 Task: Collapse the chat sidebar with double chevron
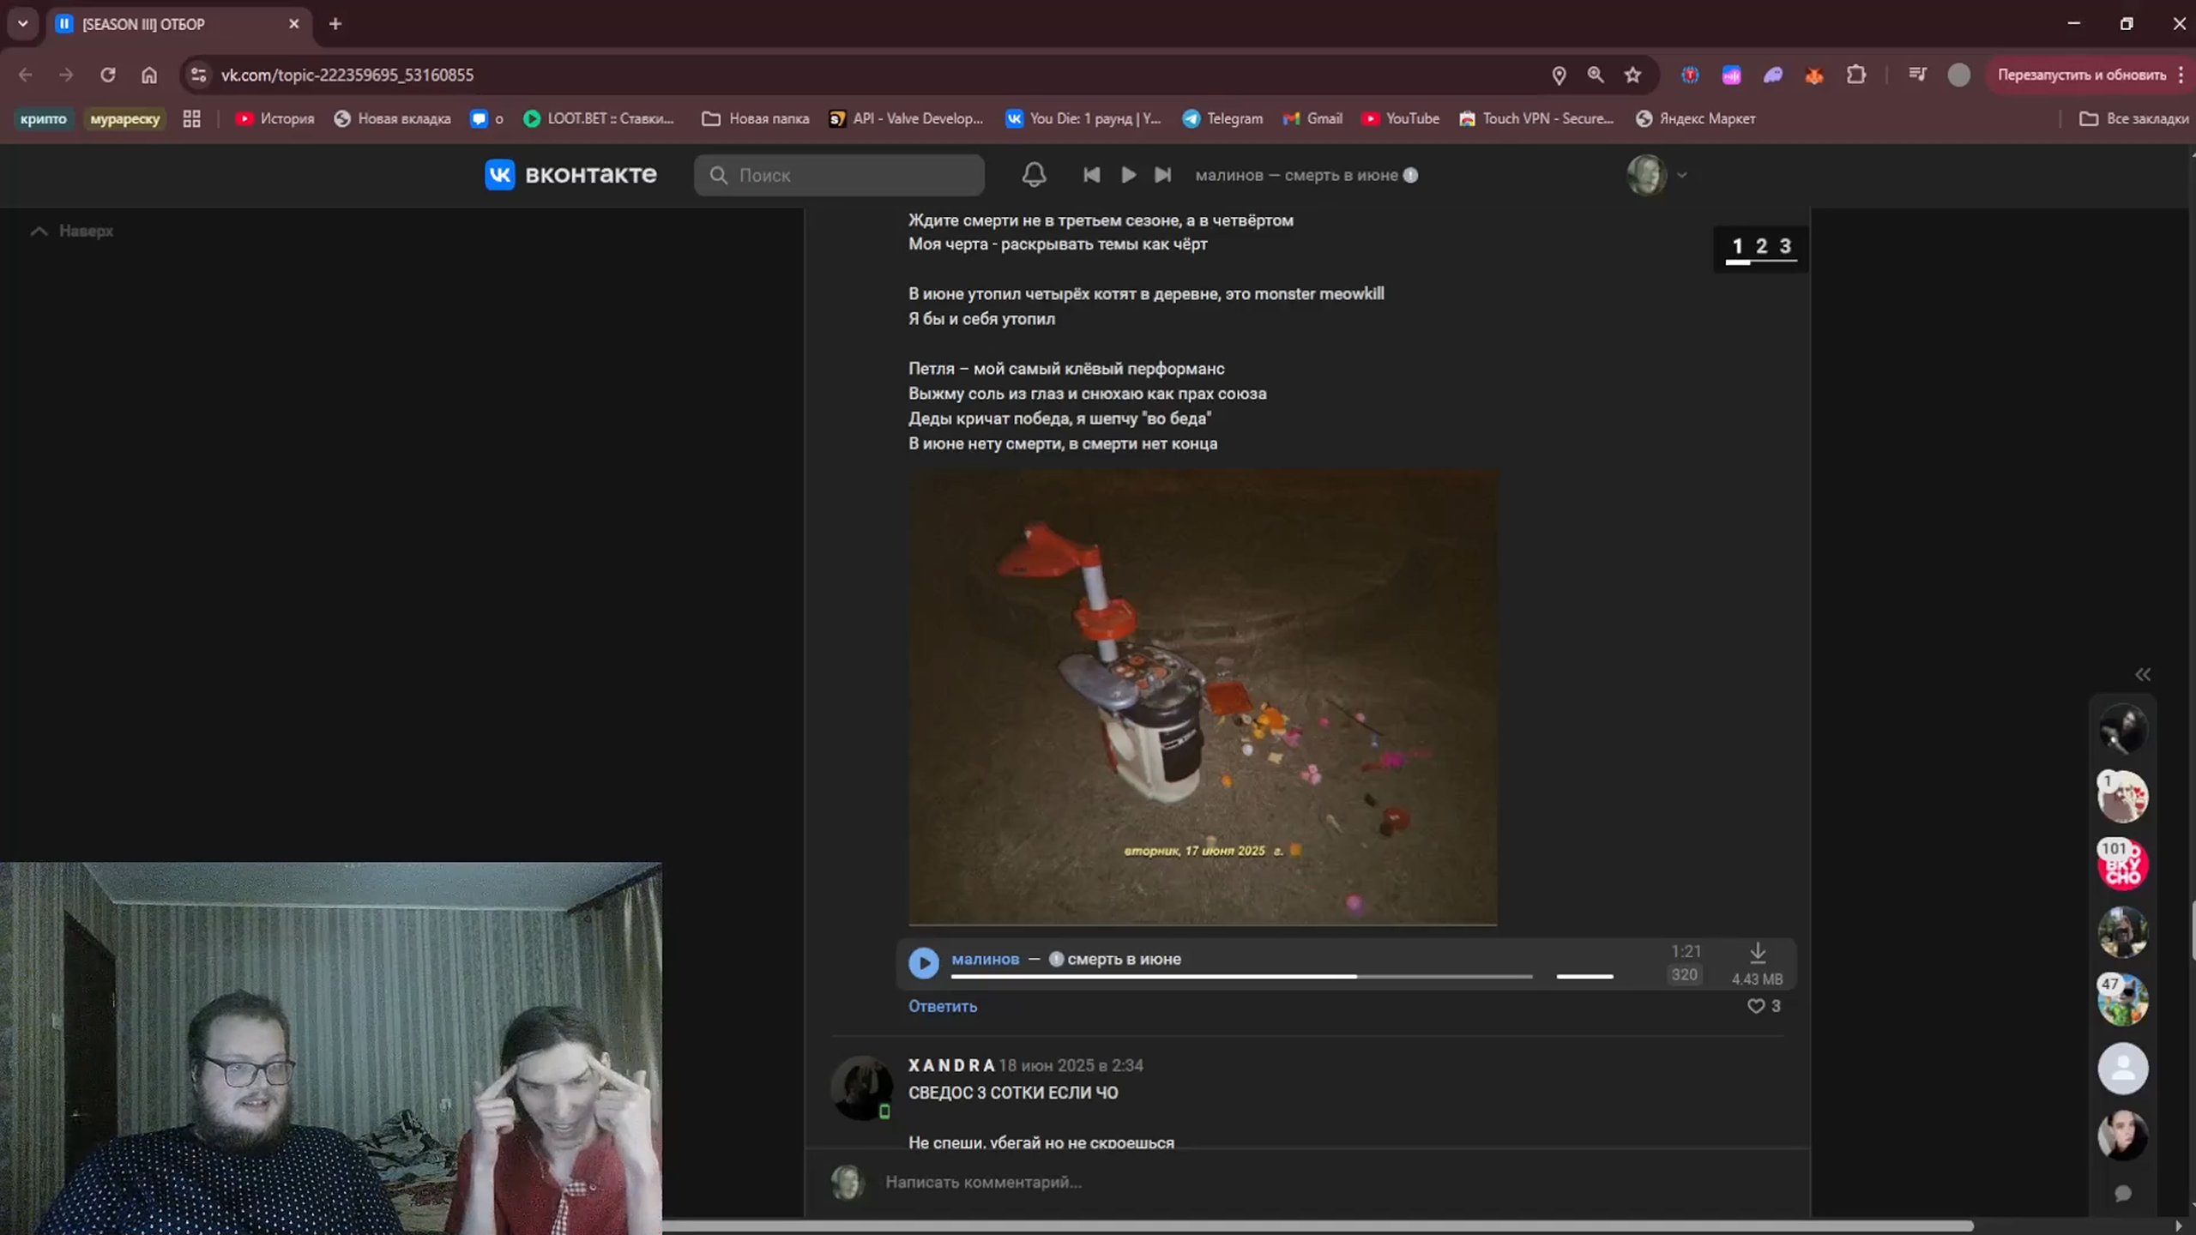coord(2142,674)
